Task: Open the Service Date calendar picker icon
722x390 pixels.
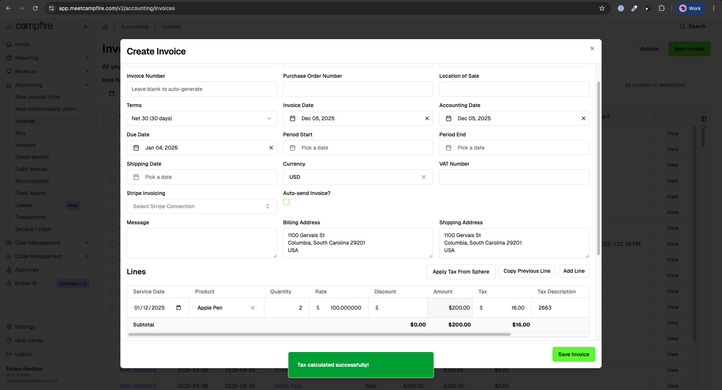Action: point(179,308)
